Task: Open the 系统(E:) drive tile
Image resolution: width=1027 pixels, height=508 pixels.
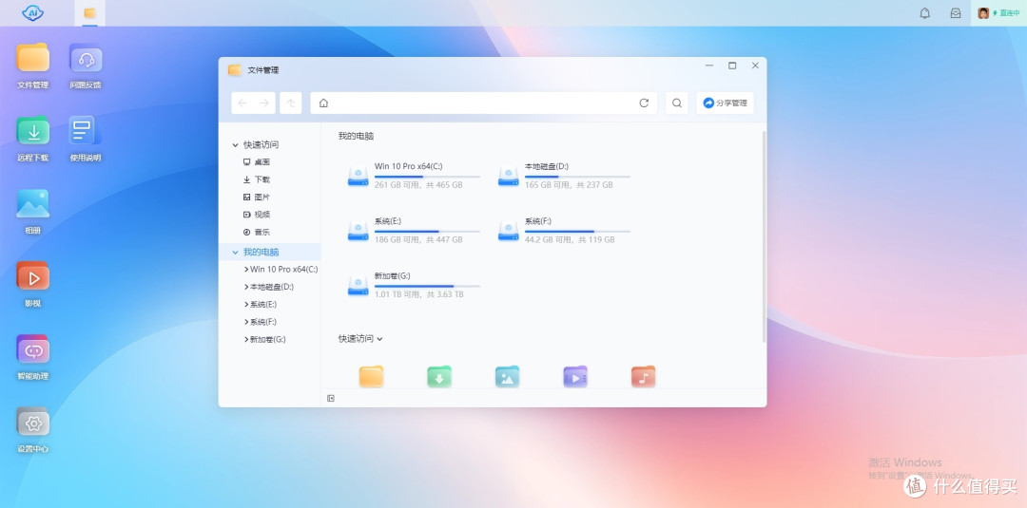Action: [414, 231]
